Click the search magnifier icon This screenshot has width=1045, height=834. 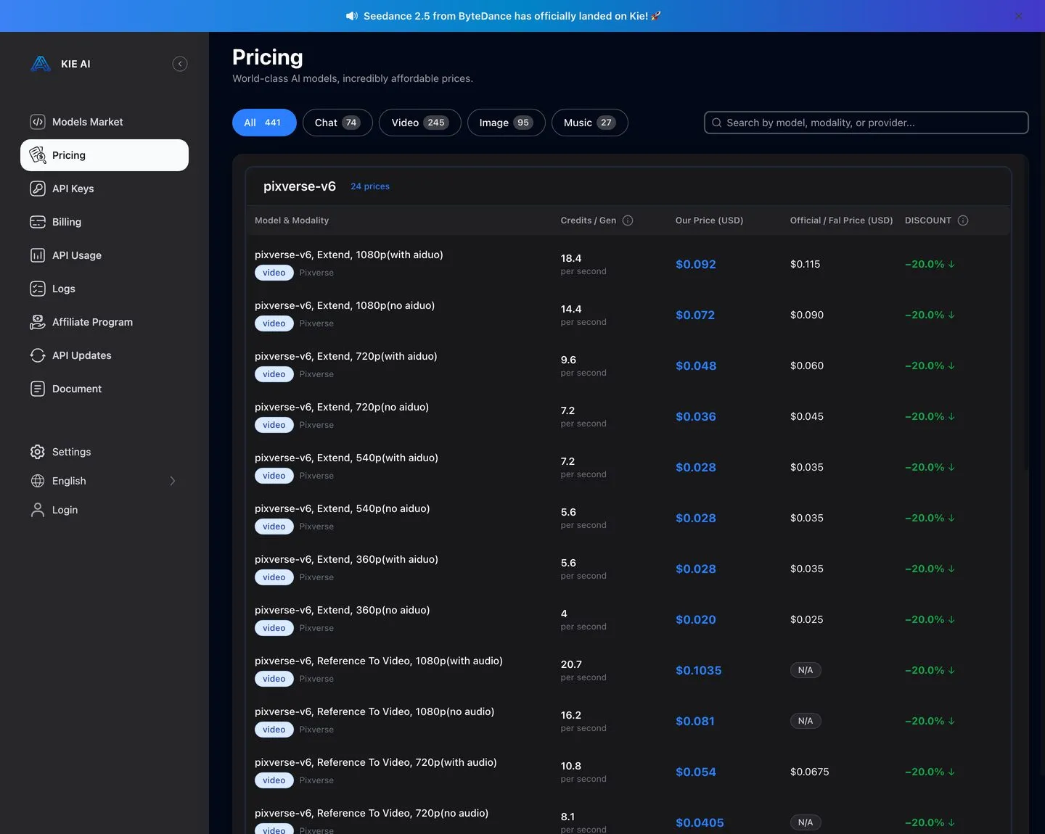coord(717,123)
